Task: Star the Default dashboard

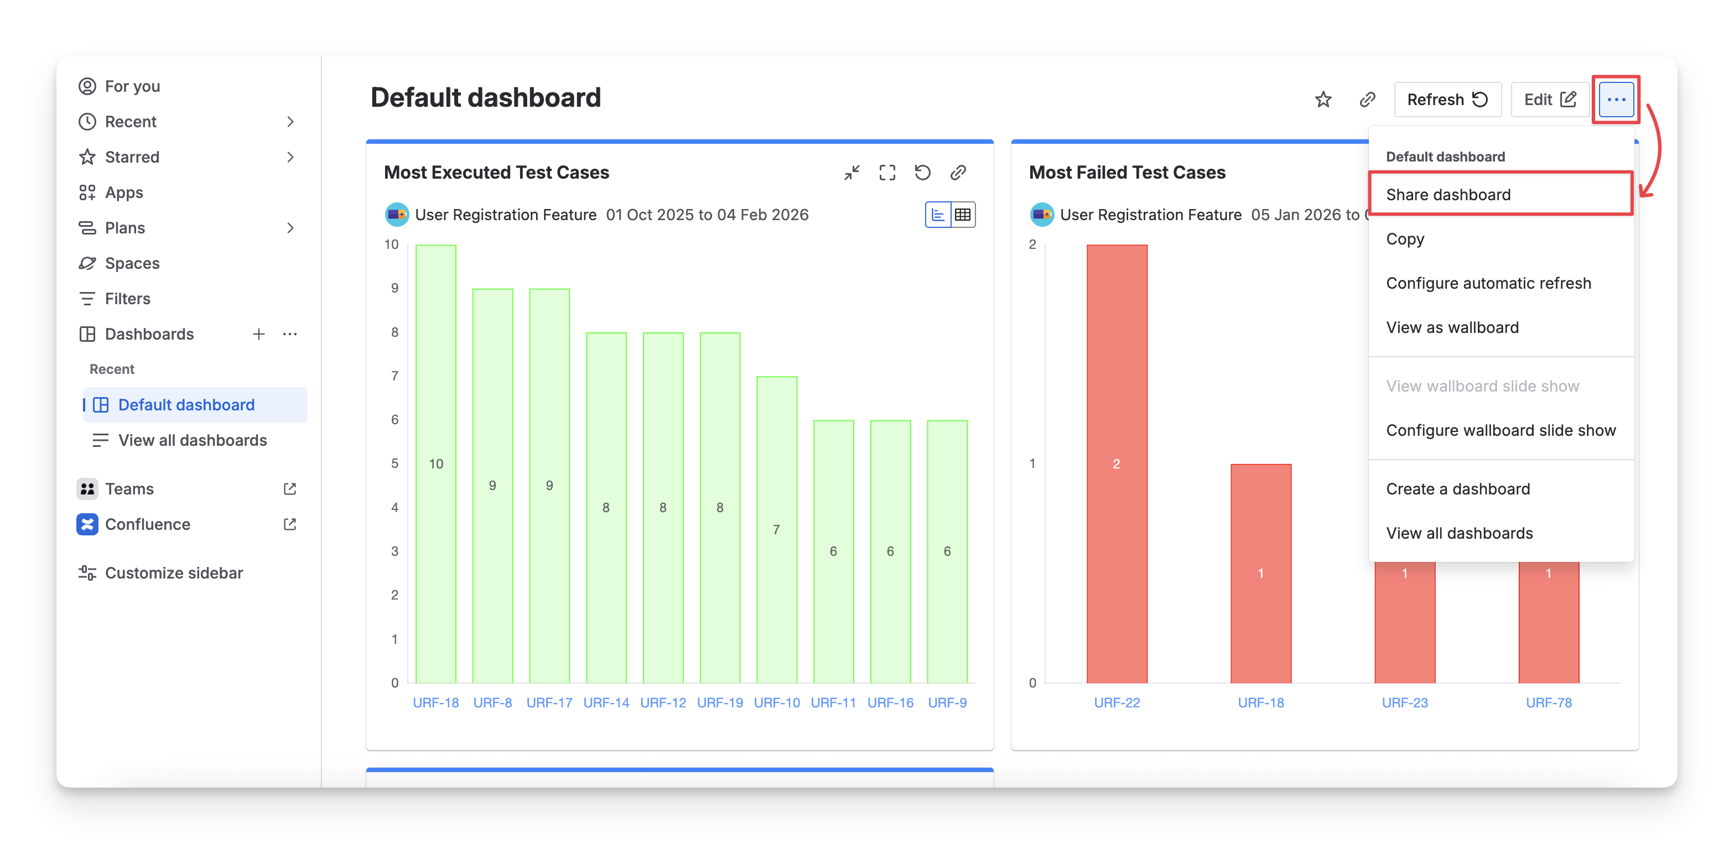Action: click(1323, 100)
